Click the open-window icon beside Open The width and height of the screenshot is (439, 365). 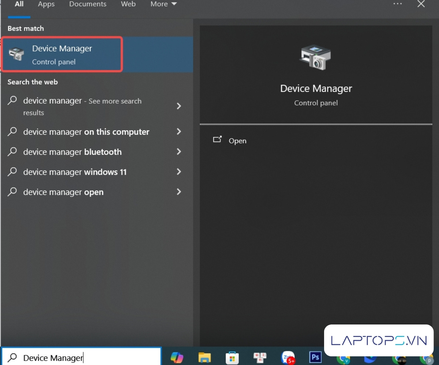point(217,139)
